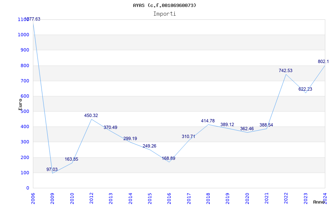Click the 168.89 data label

coord(169,158)
